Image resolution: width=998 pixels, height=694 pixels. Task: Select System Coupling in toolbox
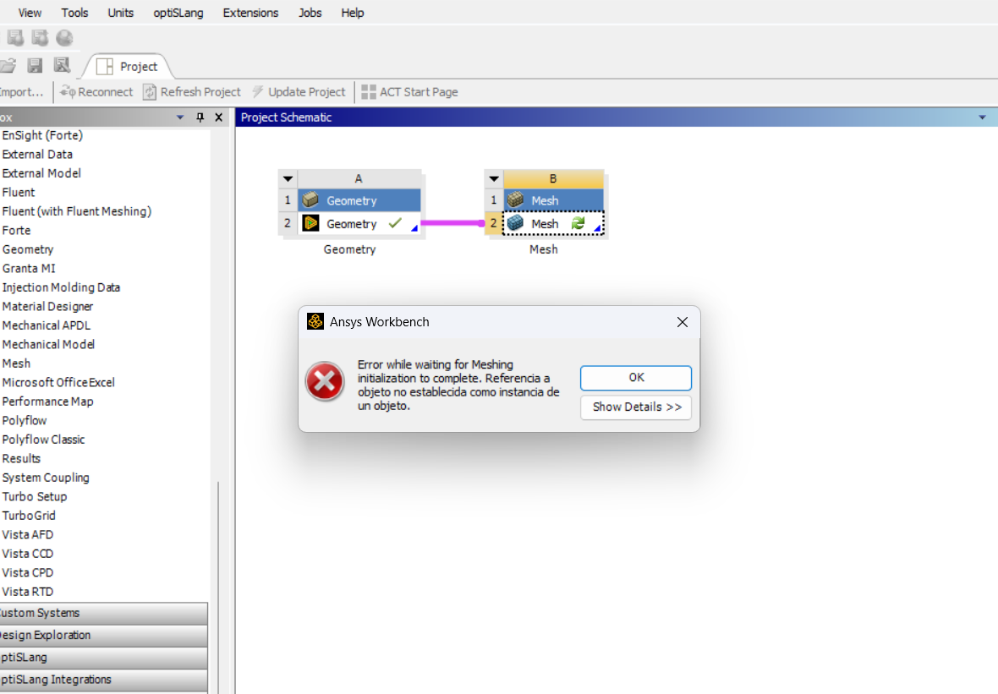45,478
